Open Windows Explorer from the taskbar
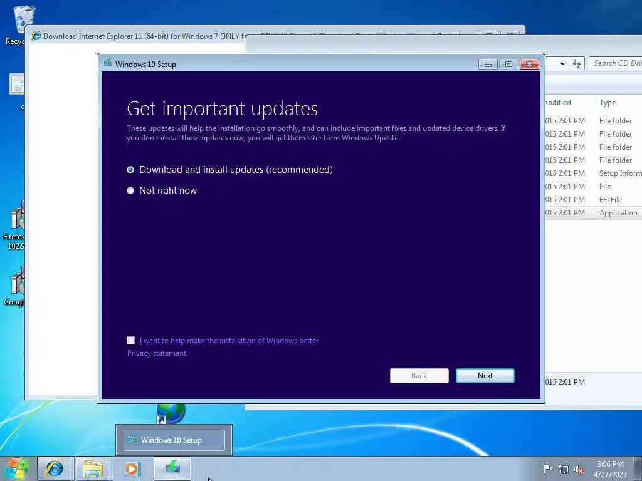 93,468
